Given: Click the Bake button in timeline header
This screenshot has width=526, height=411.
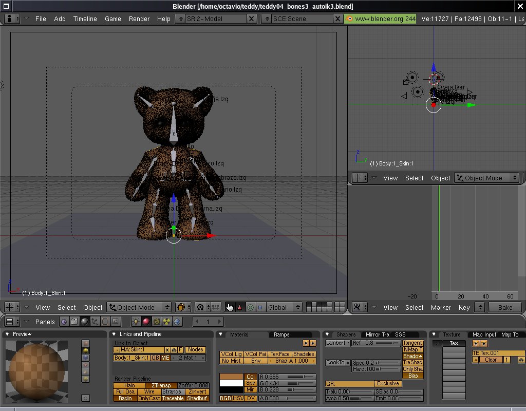Looking at the screenshot, I should pyautogui.click(x=505, y=307).
